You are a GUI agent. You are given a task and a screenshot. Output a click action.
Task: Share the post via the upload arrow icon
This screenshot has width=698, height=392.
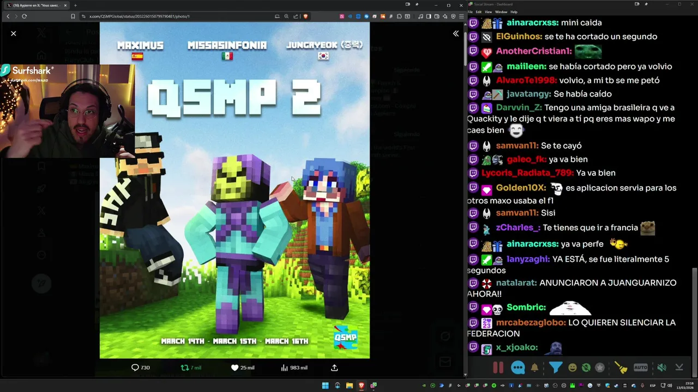pyautogui.click(x=334, y=367)
